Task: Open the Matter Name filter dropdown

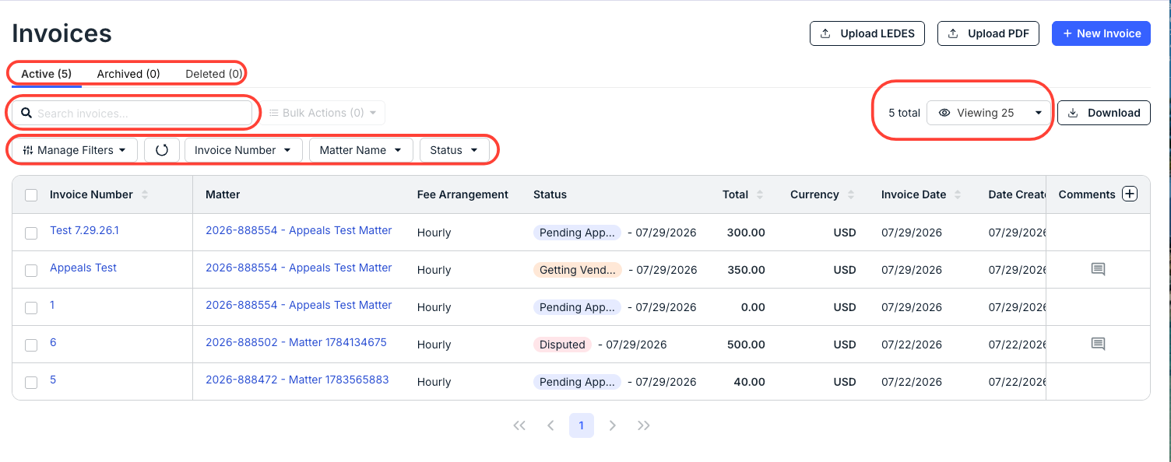Action: point(360,150)
